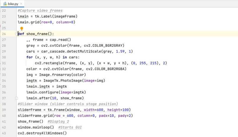Click 'cv2.COLOR_BGR2GRAY' on line 28
Screen dimensions: 238x137
click(x=103, y=46)
